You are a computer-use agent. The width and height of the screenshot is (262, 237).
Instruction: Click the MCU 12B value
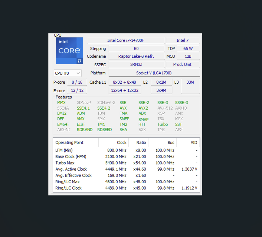(x=188, y=56)
